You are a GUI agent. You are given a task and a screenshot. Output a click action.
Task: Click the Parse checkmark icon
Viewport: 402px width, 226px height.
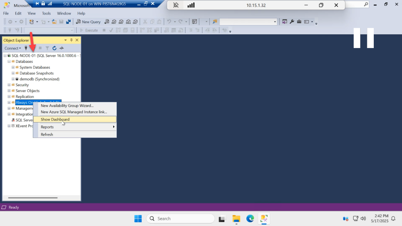[111, 30]
